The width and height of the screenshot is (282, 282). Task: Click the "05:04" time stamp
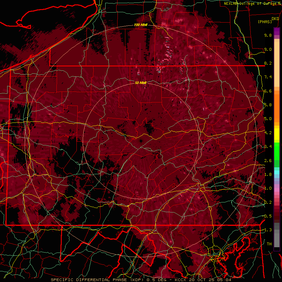tap(224, 280)
